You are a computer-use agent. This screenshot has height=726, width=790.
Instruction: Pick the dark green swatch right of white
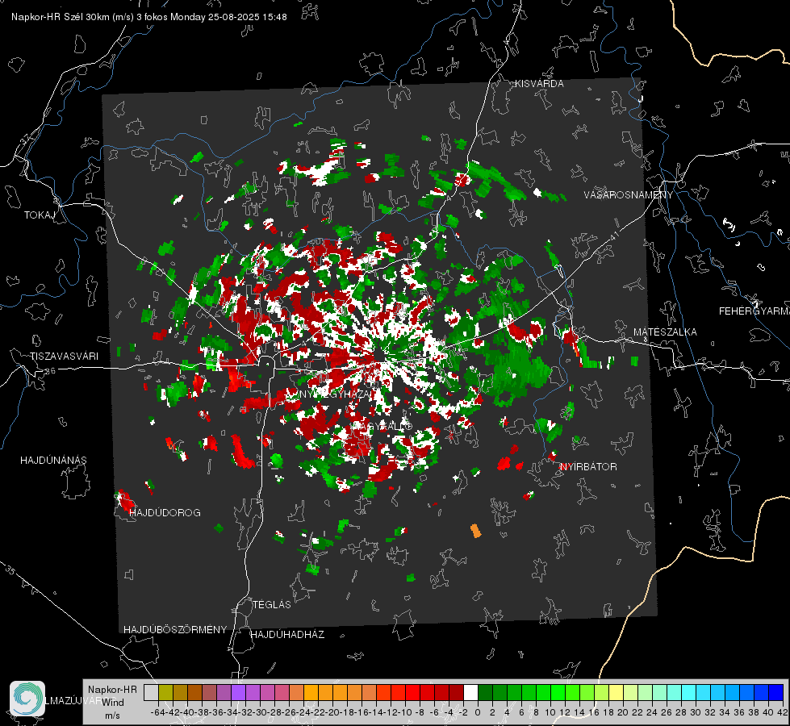[485, 693]
